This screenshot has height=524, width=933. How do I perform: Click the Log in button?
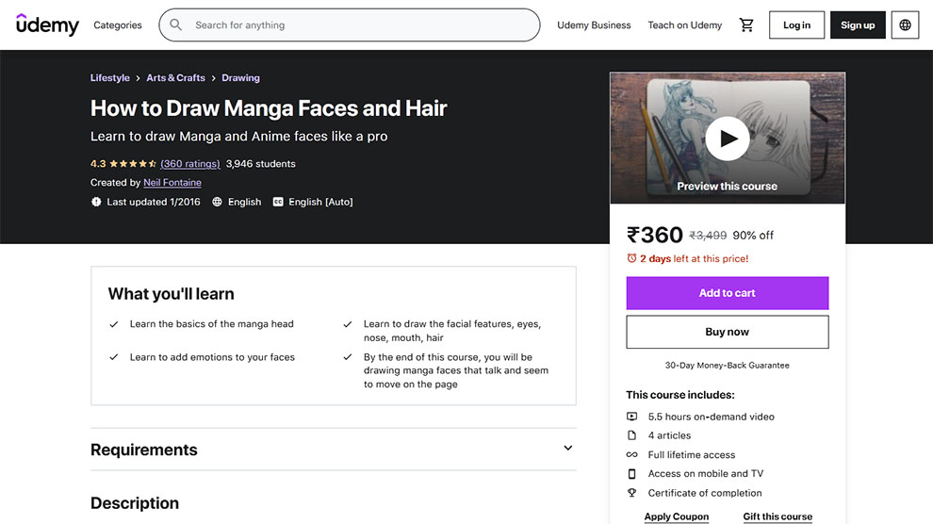pos(796,25)
